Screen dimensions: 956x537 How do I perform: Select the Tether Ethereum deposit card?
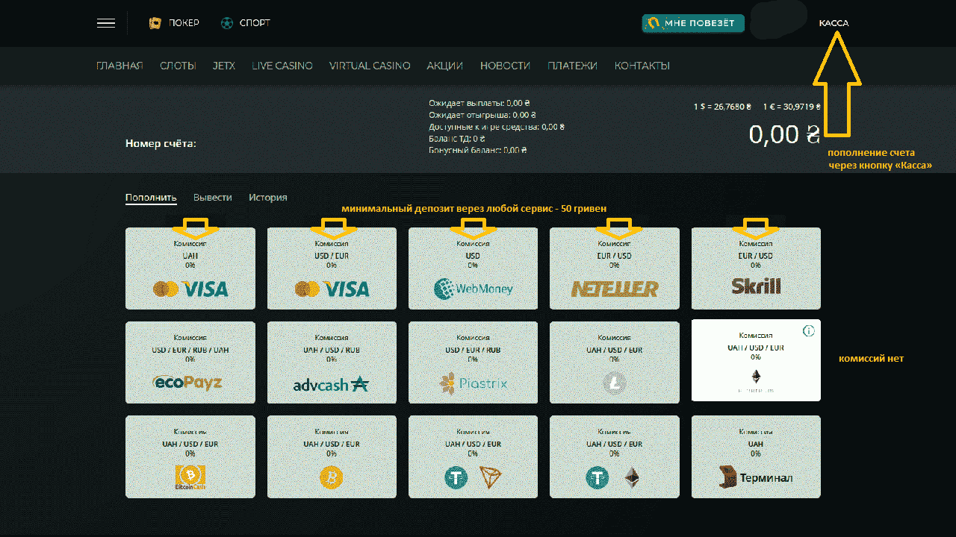click(x=615, y=456)
